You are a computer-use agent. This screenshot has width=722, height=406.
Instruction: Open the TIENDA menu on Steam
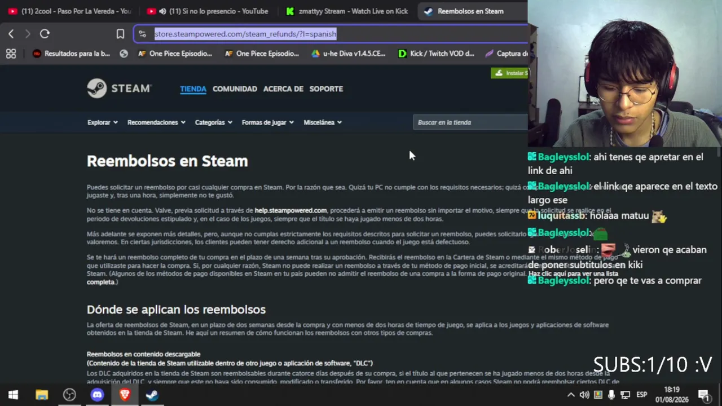click(193, 89)
